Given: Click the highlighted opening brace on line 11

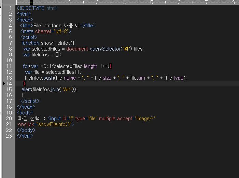Looking at the screenshot, I should click(111, 66).
